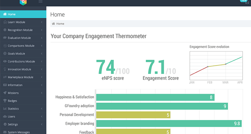The height and width of the screenshot is (134, 251).
Task: Expand the Statistics submenu chevron
Action: click(x=42, y=109)
